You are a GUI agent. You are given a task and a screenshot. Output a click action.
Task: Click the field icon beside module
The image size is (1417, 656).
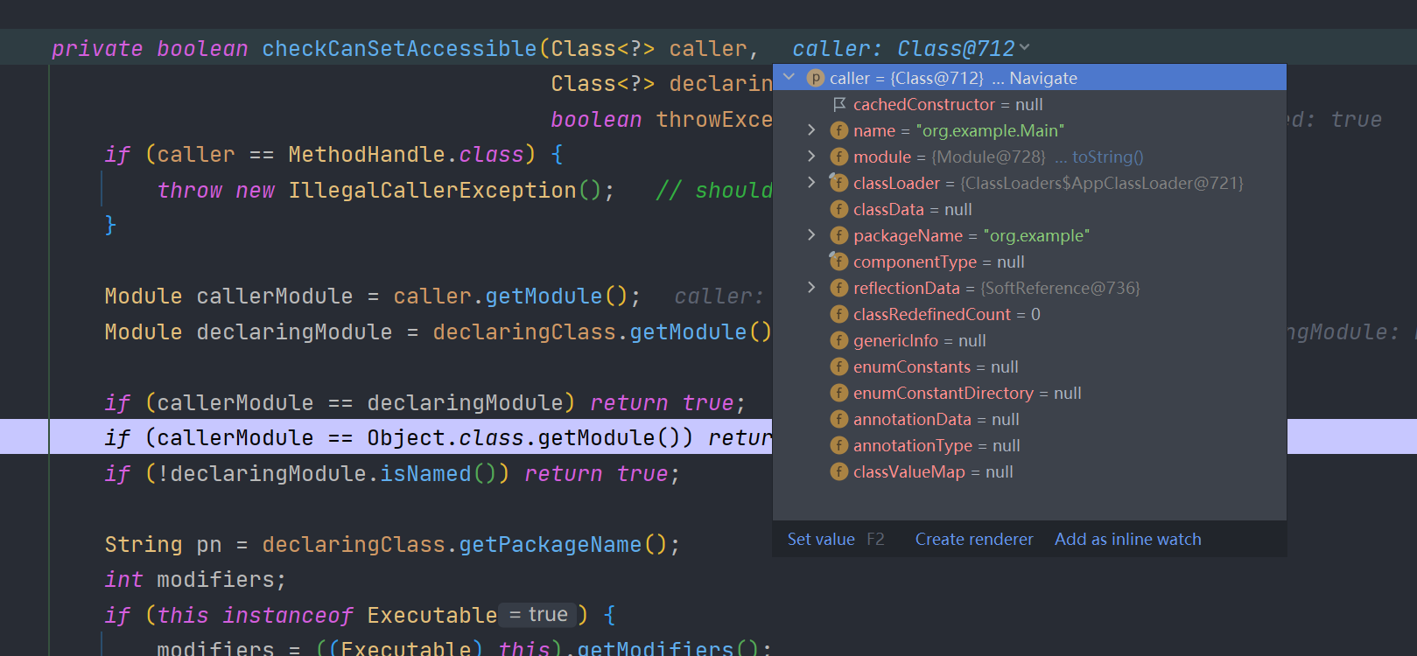tap(839, 157)
